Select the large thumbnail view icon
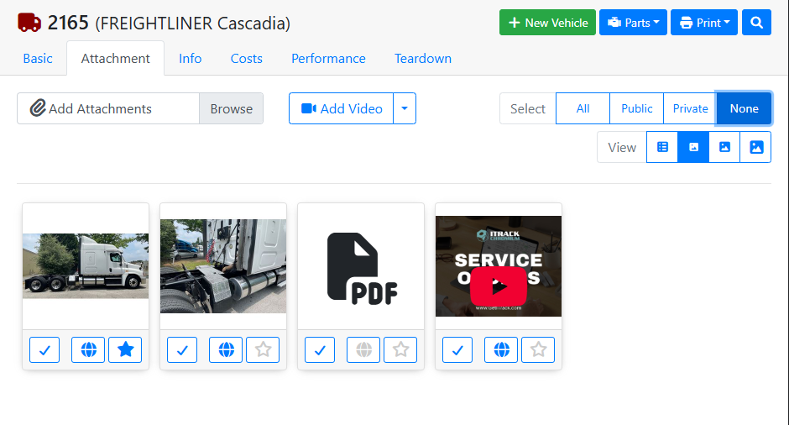This screenshot has height=425, width=789. point(755,147)
